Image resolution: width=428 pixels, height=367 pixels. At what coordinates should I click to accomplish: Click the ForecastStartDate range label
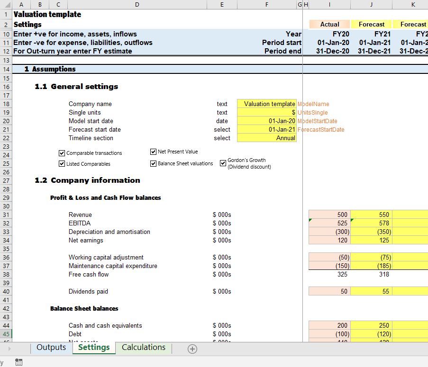coord(321,129)
